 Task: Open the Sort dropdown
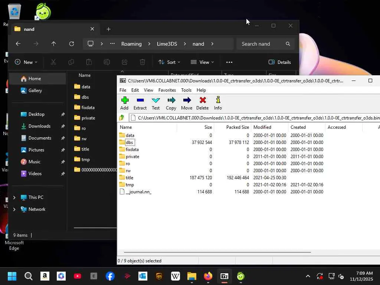point(169,62)
